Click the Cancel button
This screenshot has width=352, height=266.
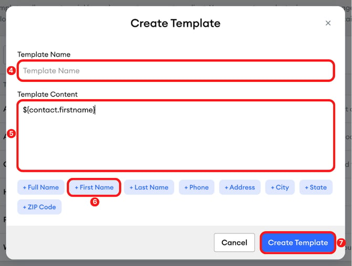[x=234, y=242]
